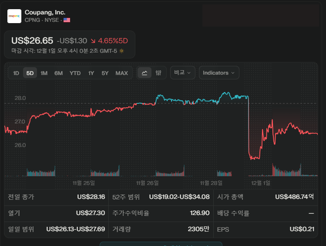Click the red down-arrow trend icon
The width and height of the screenshot is (326, 246).
point(93,41)
